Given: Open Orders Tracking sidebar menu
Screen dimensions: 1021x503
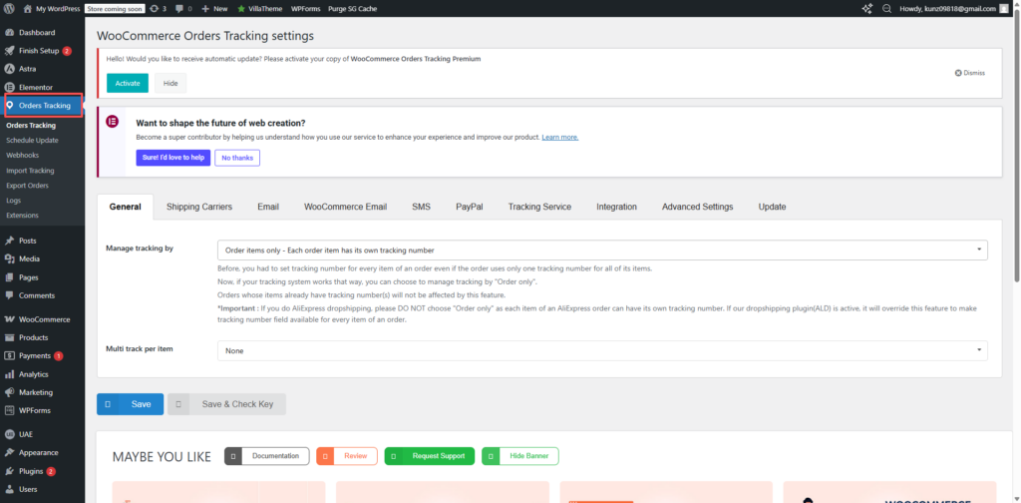Looking at the screenshot, I should tap(42, 106).
